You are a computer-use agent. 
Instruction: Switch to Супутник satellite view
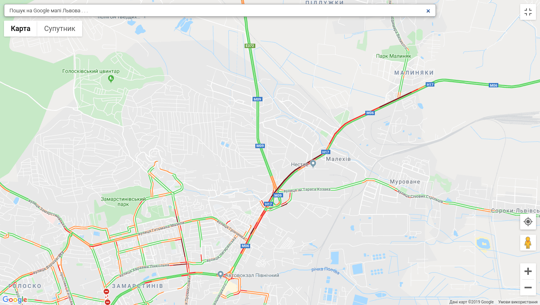tap(60, 29)
